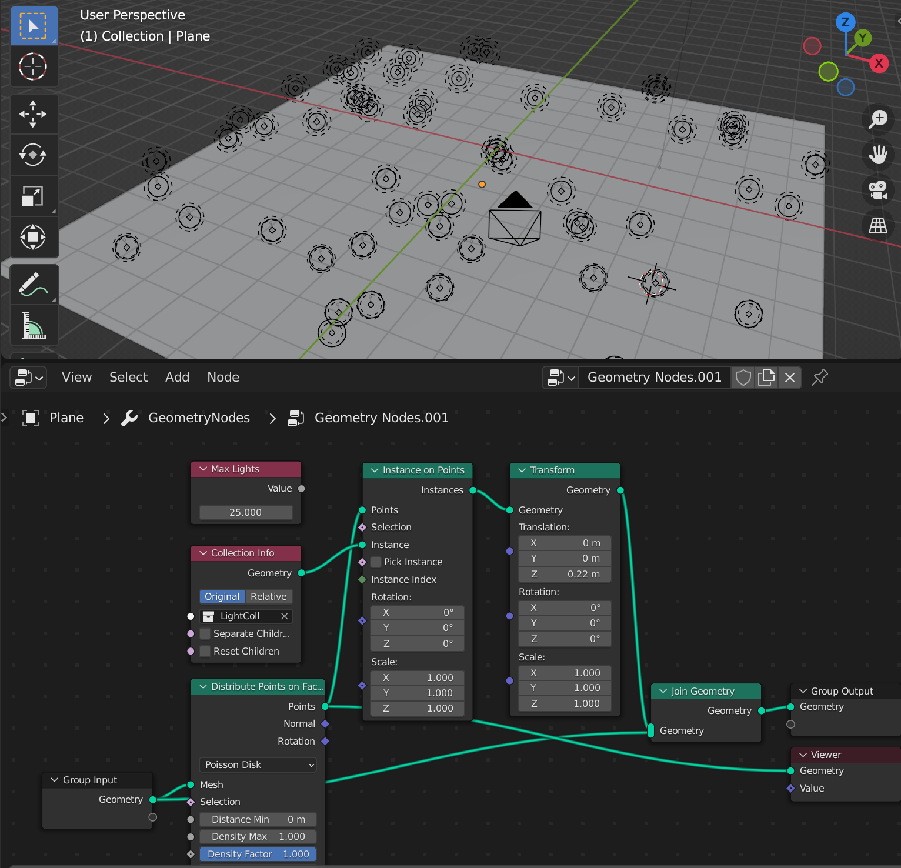Image resolution: width=901 pixels, height=868 pixels.
Task: Click Transform Translation Z 0.22 m field
Action: pyautogui.click(x=565, y=575)
